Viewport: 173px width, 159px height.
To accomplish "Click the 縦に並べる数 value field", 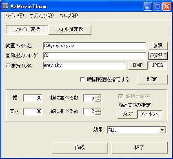I will pos(89,112).
